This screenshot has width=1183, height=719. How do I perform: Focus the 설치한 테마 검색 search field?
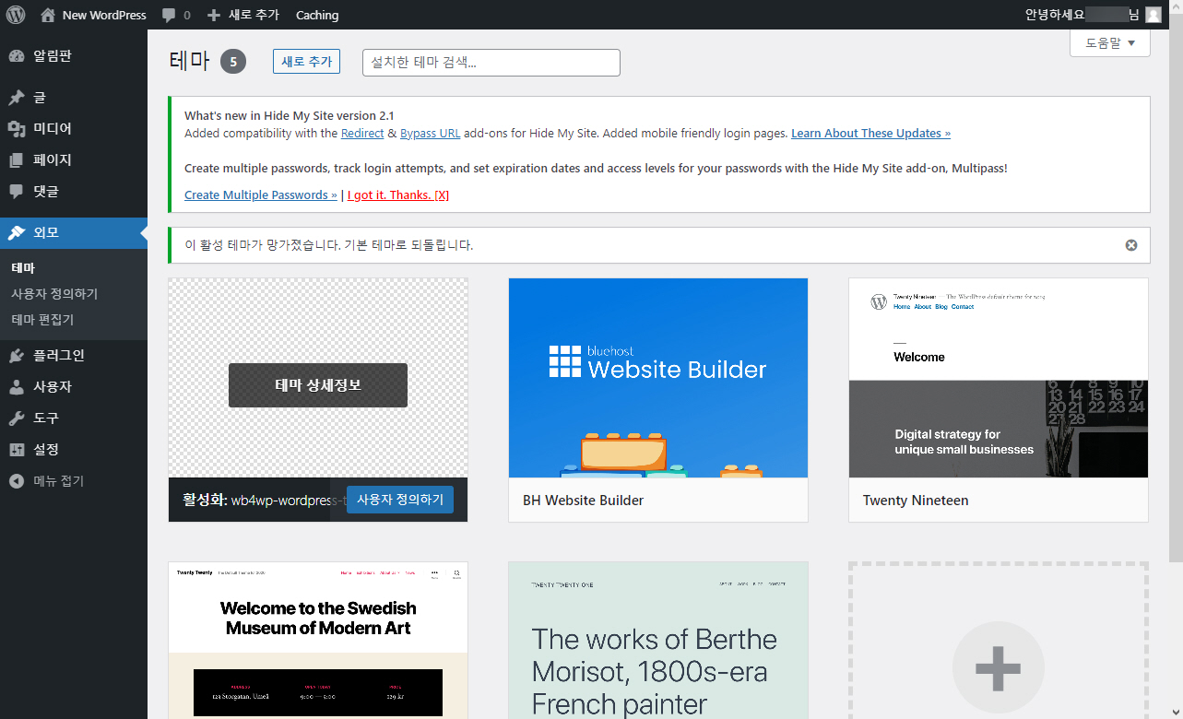(491, 63)
